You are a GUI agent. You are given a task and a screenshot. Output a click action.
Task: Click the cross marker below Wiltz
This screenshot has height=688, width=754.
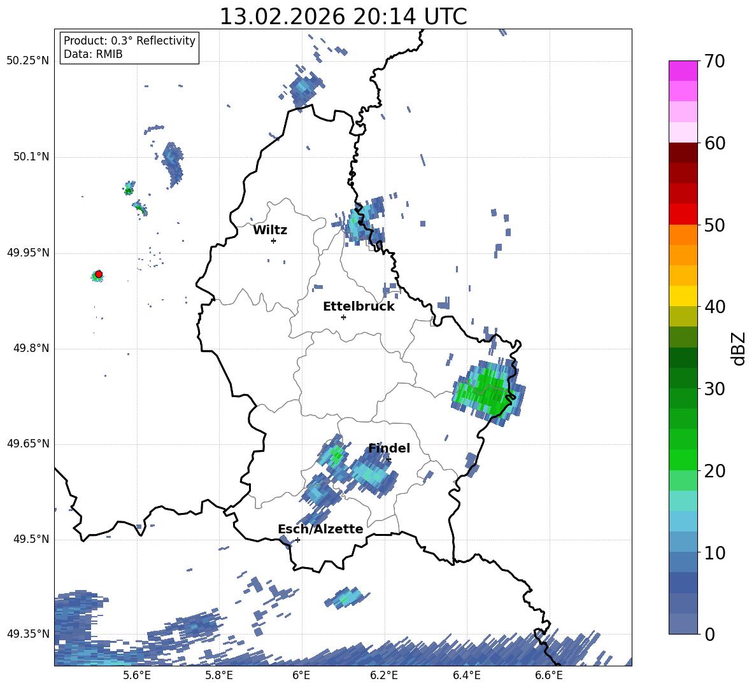pos(273,241)
